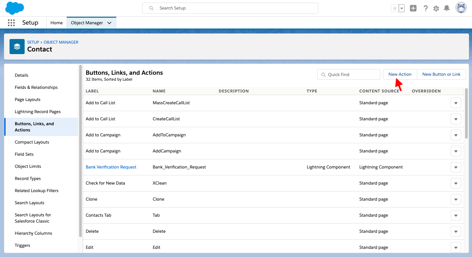
Task: Open Triggers section in sidebar
Action: 22,246
